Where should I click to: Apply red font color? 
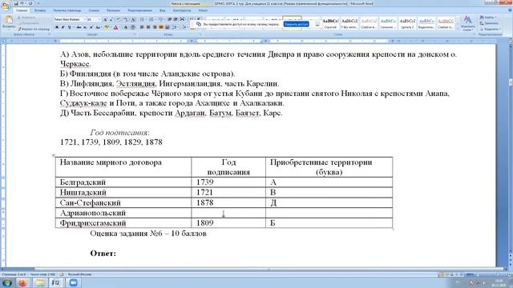pos(115,27)
